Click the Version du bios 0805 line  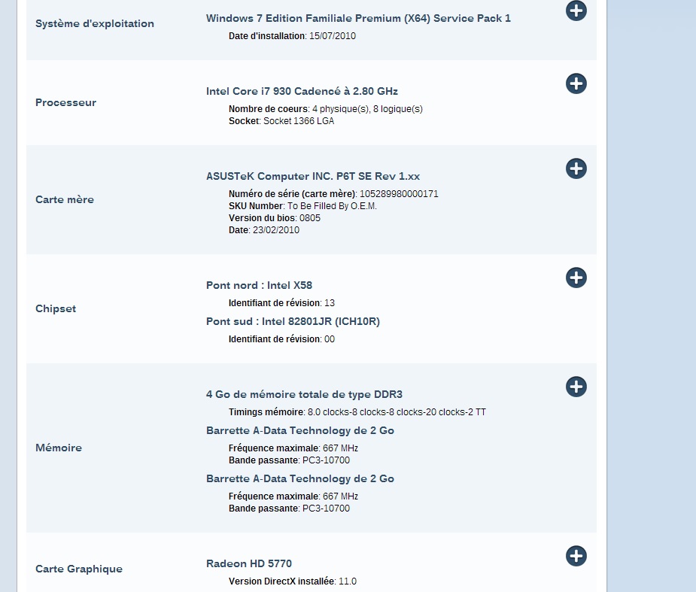point(275,218)
